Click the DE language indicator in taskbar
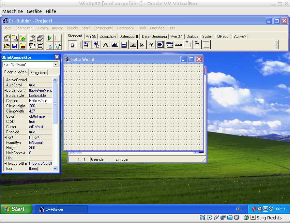The image size is (290, 223). (238, 209)
